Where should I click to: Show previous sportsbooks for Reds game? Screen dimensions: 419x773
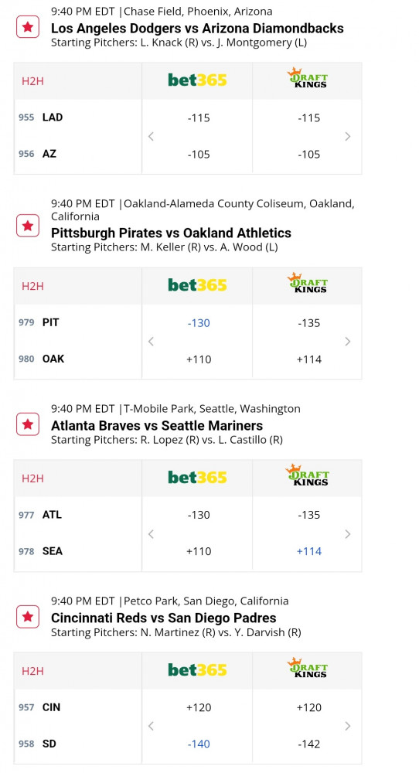click(151, 726)
